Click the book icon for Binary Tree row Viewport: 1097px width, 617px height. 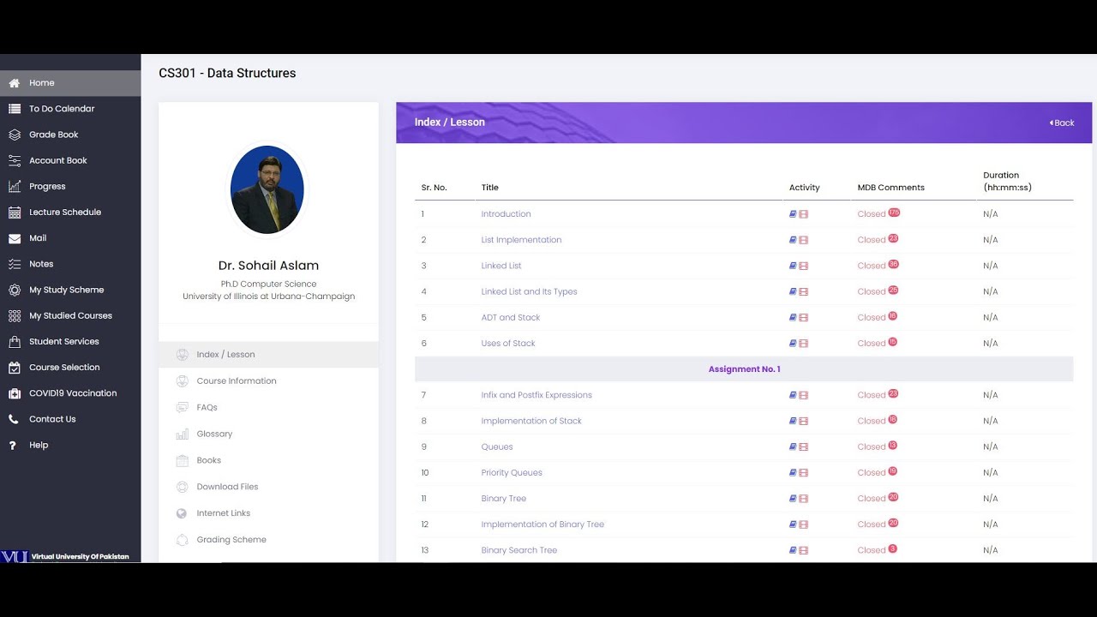794,499
